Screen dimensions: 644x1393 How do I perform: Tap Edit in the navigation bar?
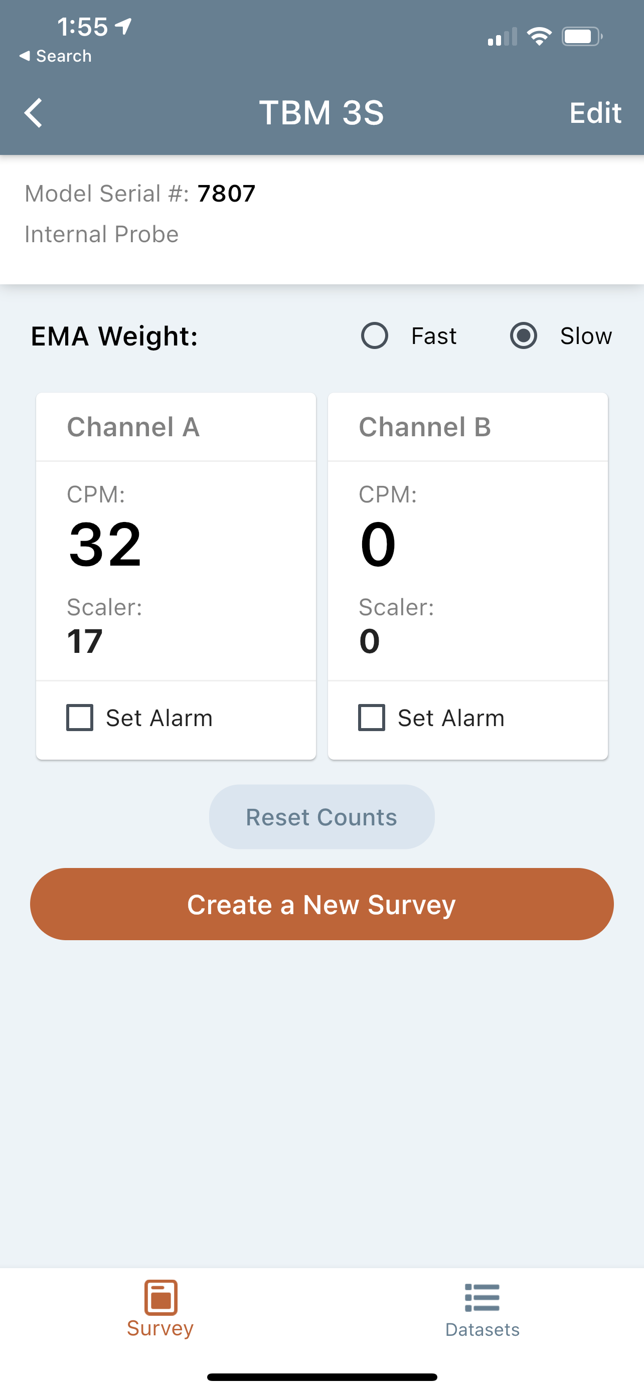coord(595,112)
